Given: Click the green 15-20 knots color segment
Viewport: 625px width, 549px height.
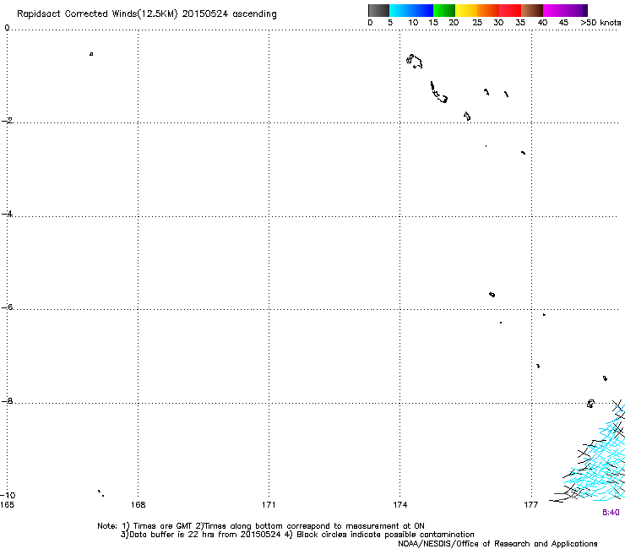Looking at the screenshot, I should [444, 10].
